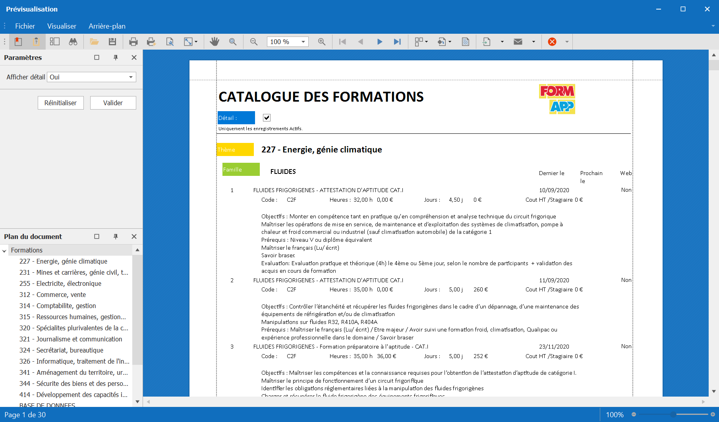
Task: Select 312 - Commerce, vente node
Action: [x=52, y=295]
